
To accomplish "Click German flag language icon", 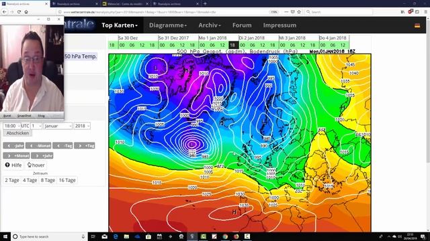I will 417,25.
